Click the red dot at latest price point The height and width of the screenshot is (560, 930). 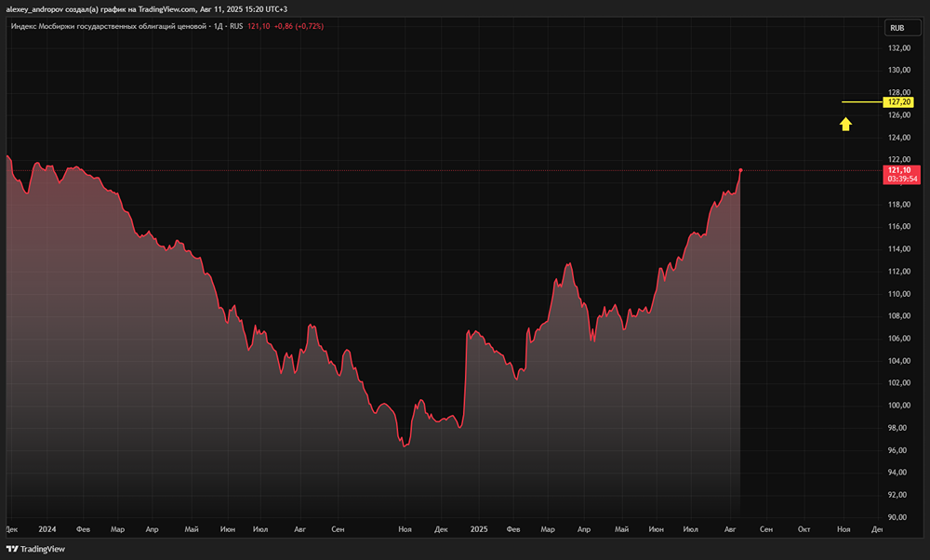point(740,170)
